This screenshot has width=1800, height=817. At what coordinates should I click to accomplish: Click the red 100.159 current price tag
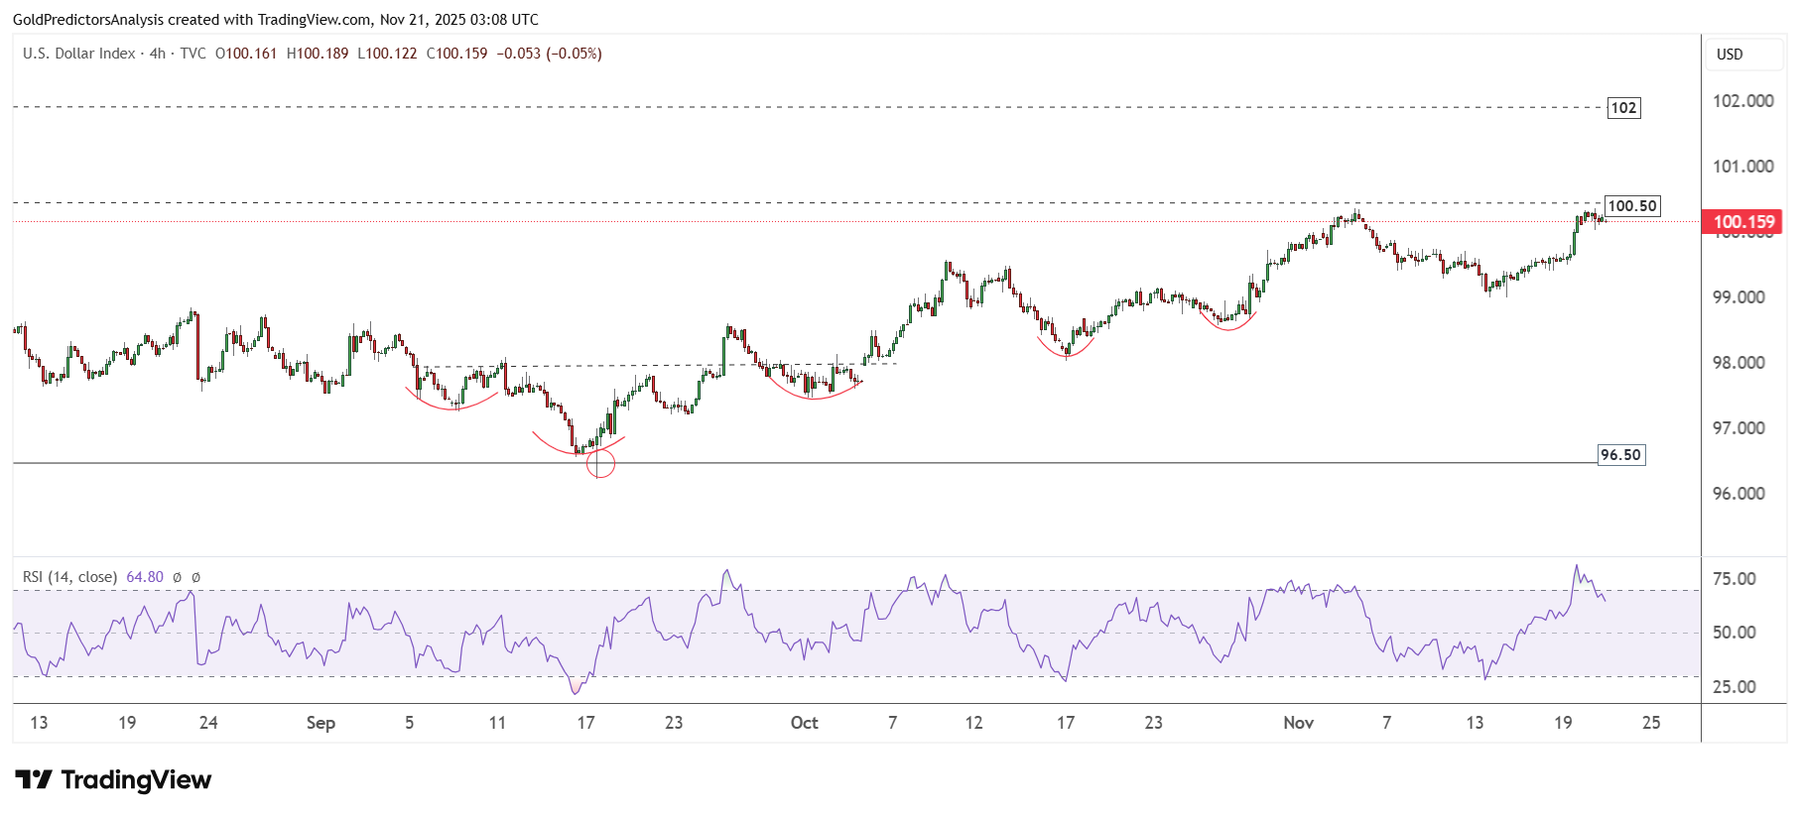click(x=1742, y=222)
